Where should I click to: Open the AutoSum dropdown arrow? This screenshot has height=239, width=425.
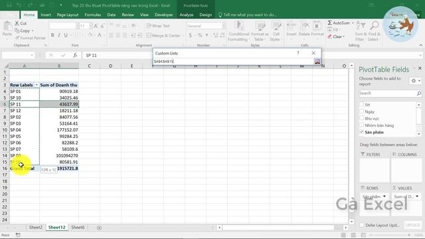[x=353, y=23]
